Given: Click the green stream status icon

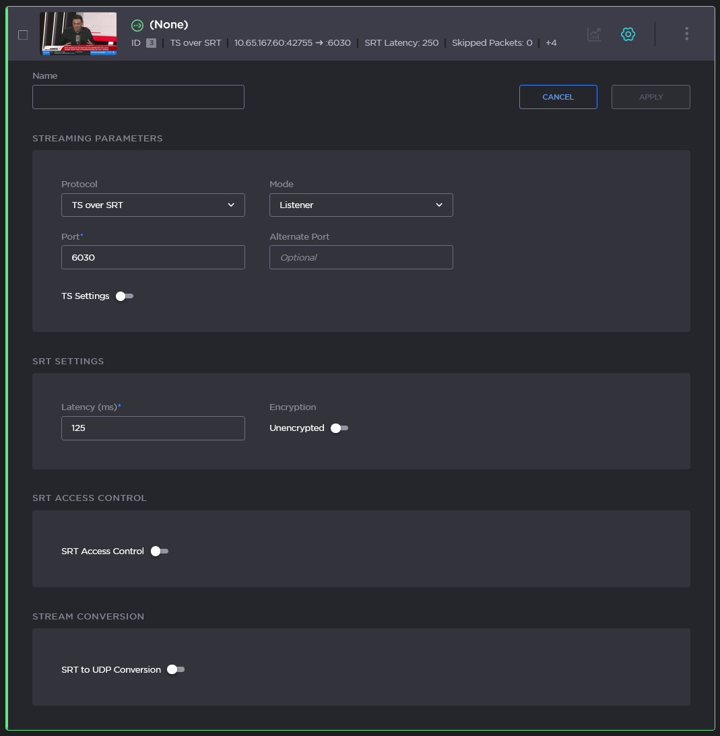Looking at the screenshot, I should [137, 25].
